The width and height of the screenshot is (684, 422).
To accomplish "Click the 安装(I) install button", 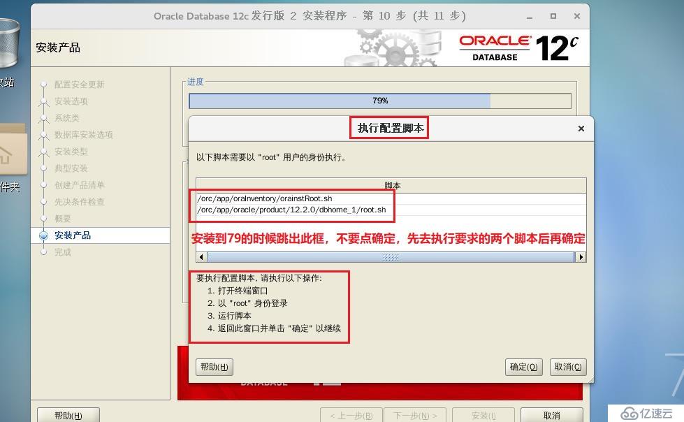I will tap(483, 415).
